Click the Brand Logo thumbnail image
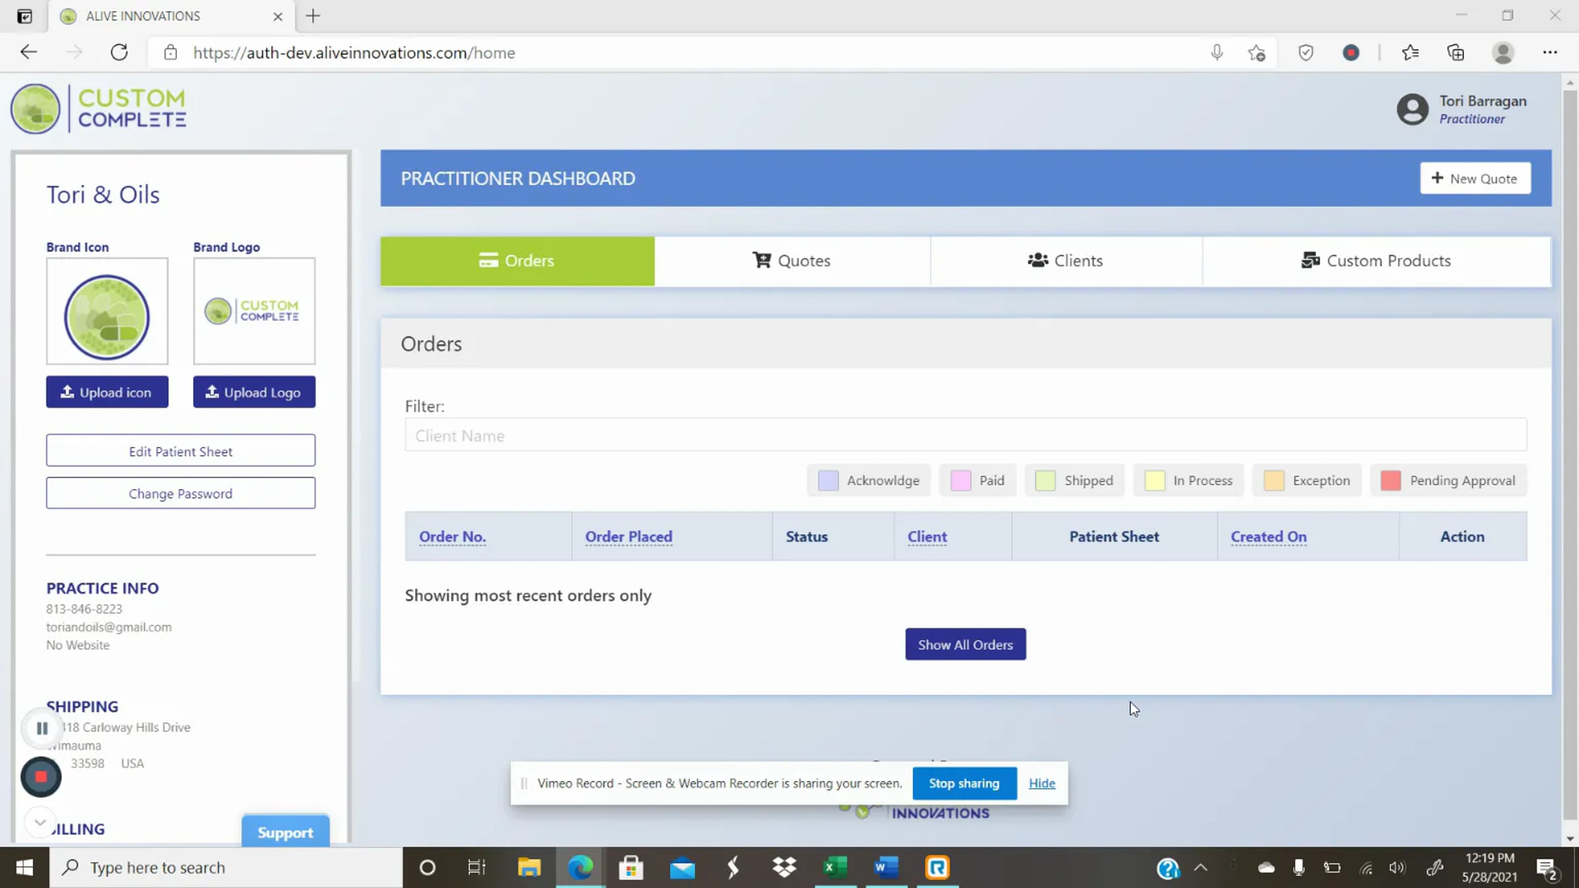 point(254,311)
